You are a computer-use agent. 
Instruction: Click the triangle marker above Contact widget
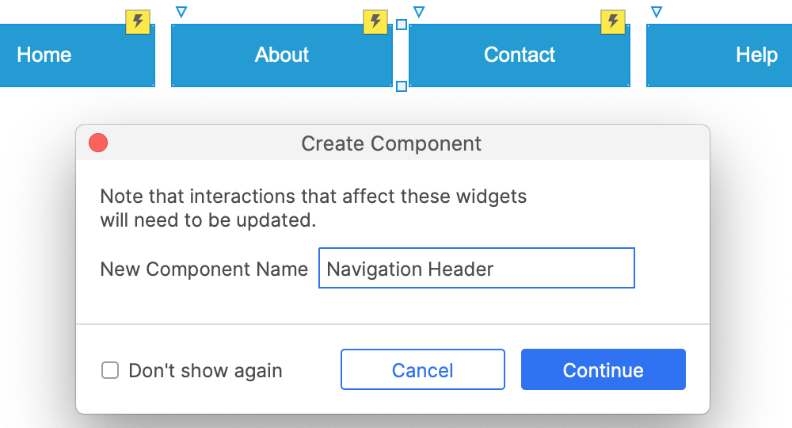(419, 12)
